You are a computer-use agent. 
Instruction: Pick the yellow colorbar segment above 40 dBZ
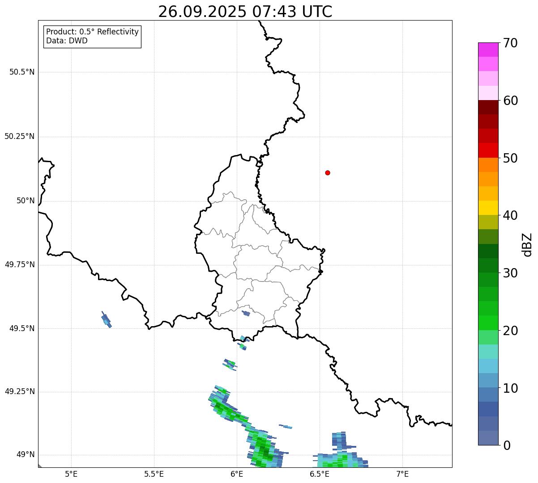pos(488,208)
